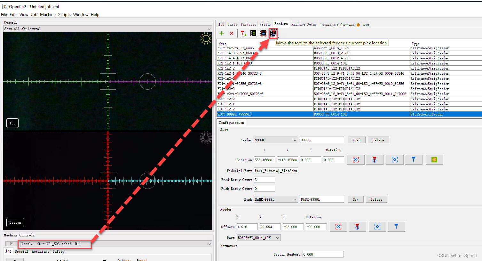Click Delete button next to Load
Screen dimensions: 482x261
(378, 140)
